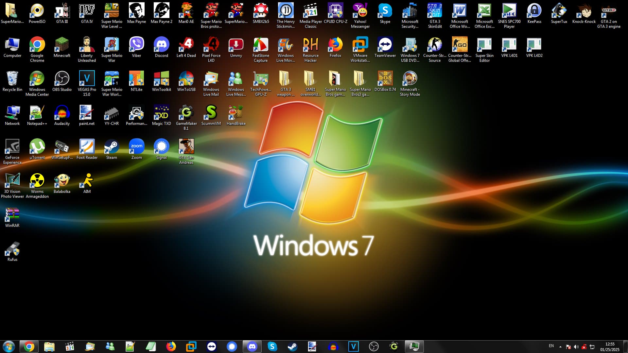The height and width of the screenshot is (353, 628).
Task: Open Computer on the desktop
Action: pyautogui.click(x=12, y=47)
